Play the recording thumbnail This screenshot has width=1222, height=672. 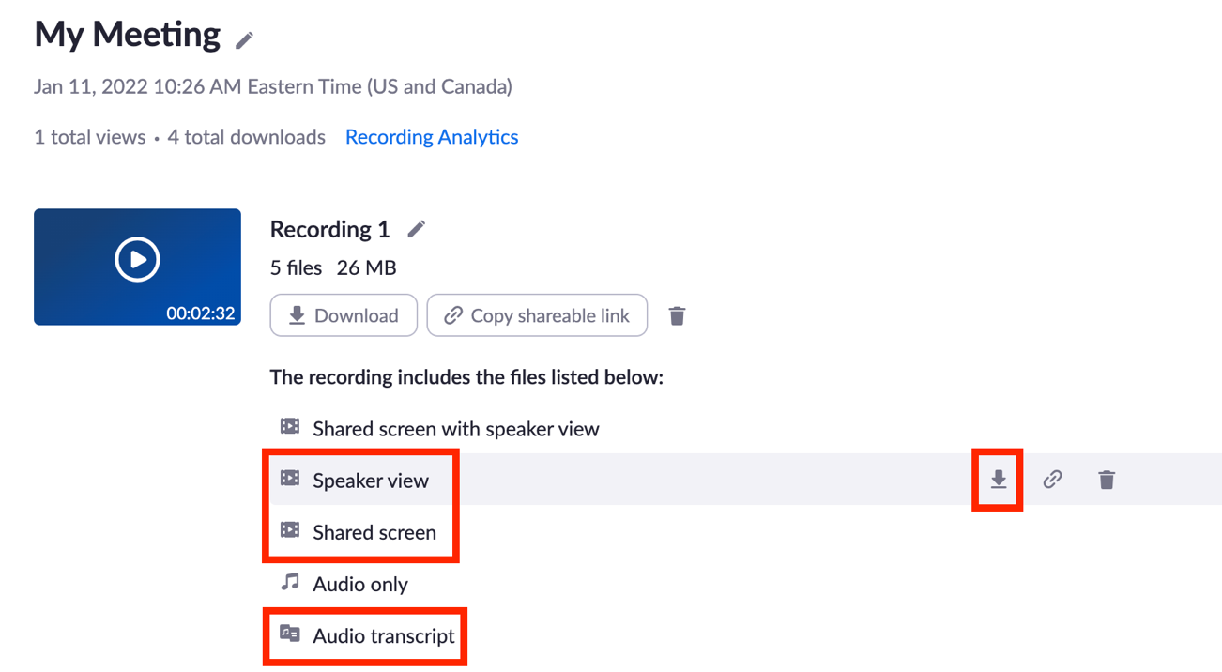tap(137, 260)
